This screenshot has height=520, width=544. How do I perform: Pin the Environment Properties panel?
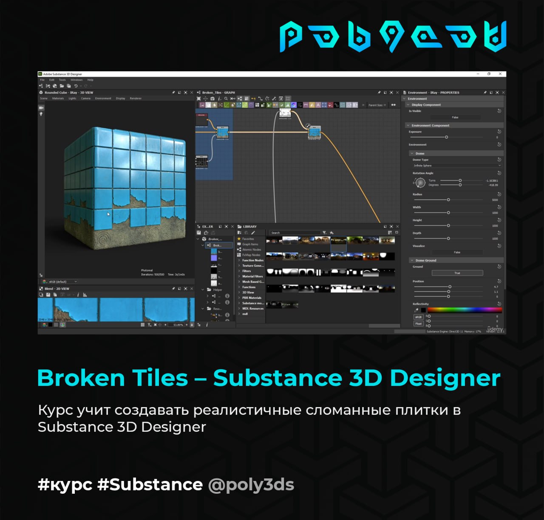coord(485,93)
